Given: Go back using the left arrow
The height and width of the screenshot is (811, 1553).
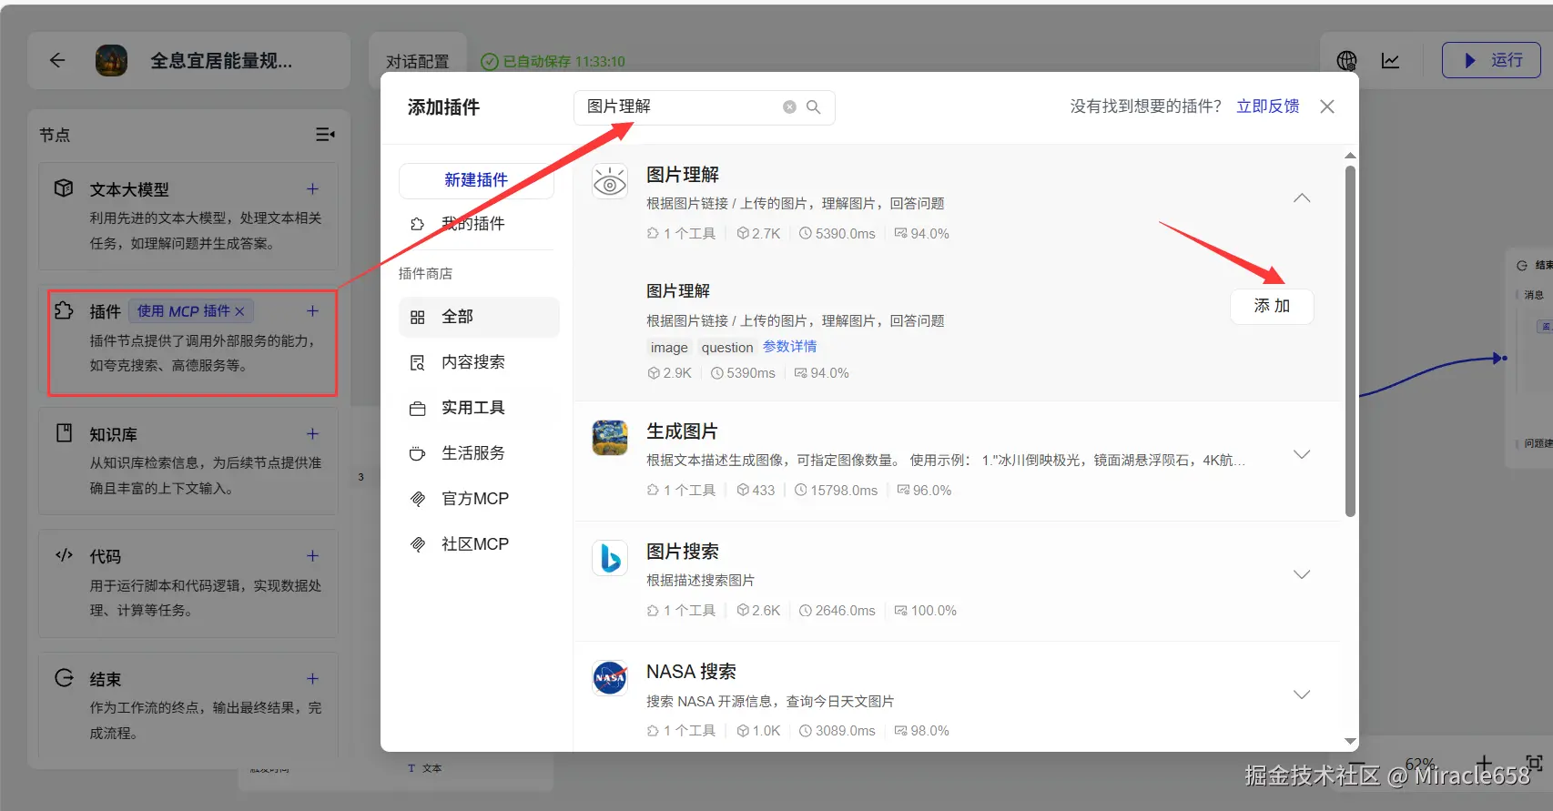Looking at the screenshot, I should click(57, 61).
